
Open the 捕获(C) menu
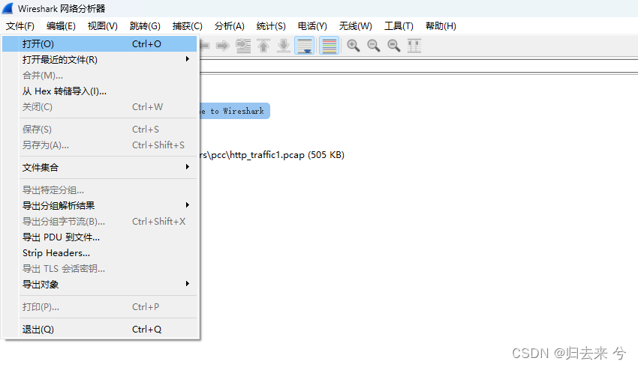[x=187, y=26]
